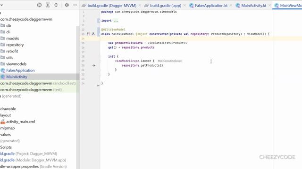The image size is (302, 169).
Task: Click the activity_main.xml file icon
Action: click(x=3, y=122)
